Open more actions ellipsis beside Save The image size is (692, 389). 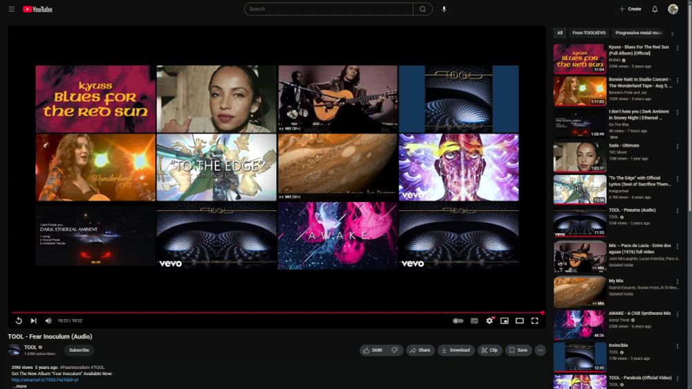tap(540, 350)
